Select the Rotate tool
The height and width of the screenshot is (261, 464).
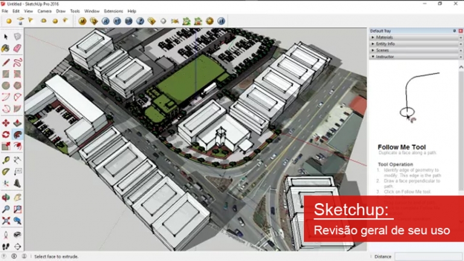pyautogui.click(x=6, y=134)
